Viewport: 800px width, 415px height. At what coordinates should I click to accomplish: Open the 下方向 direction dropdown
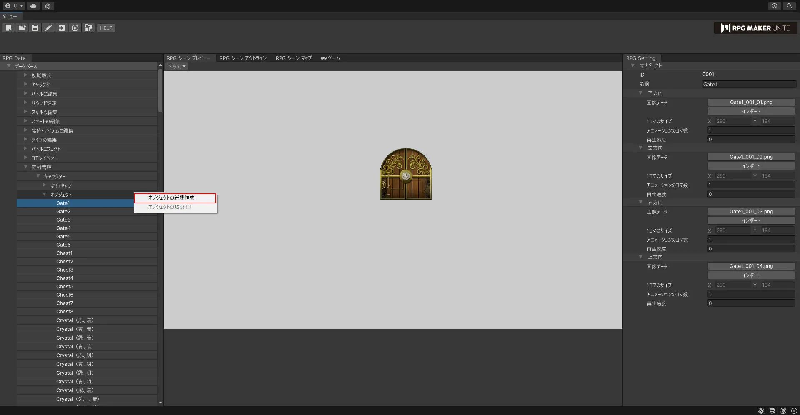177,67
